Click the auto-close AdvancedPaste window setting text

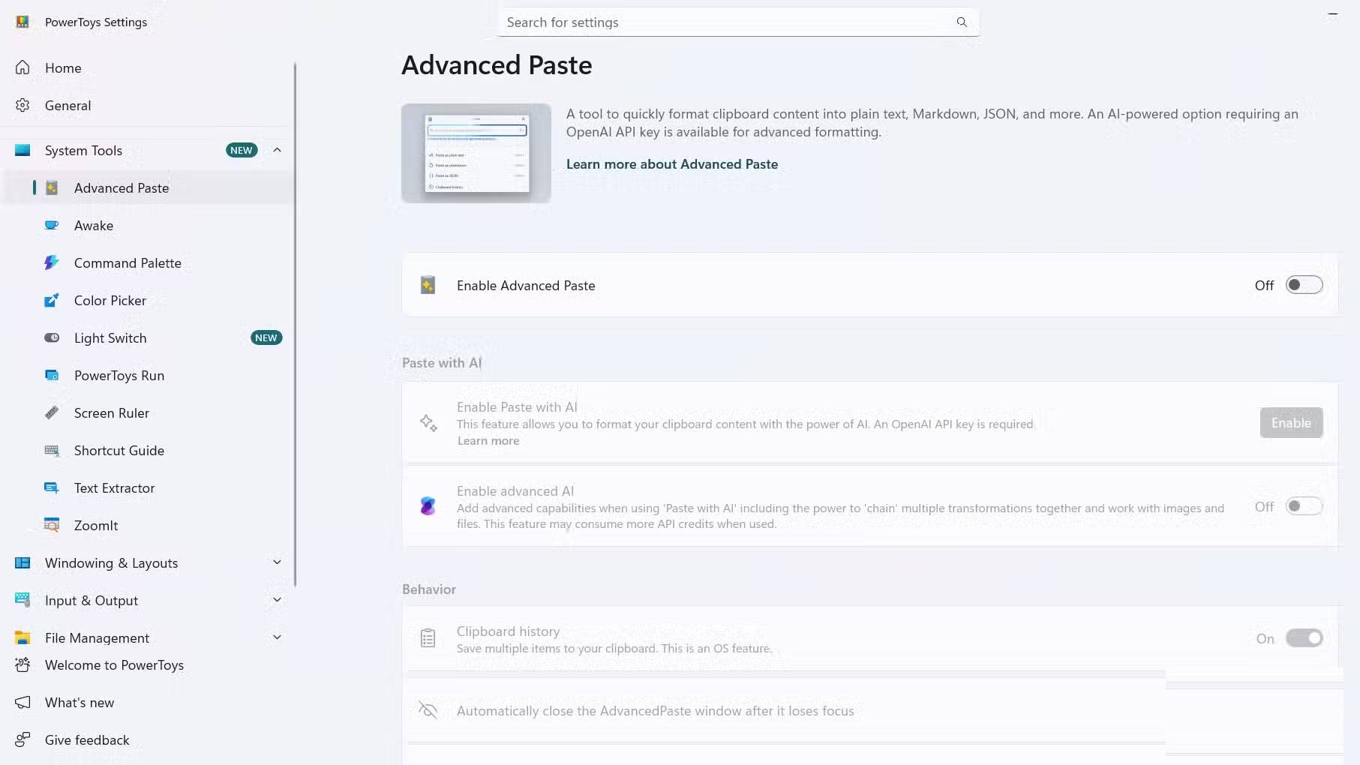tap(656, 711)
